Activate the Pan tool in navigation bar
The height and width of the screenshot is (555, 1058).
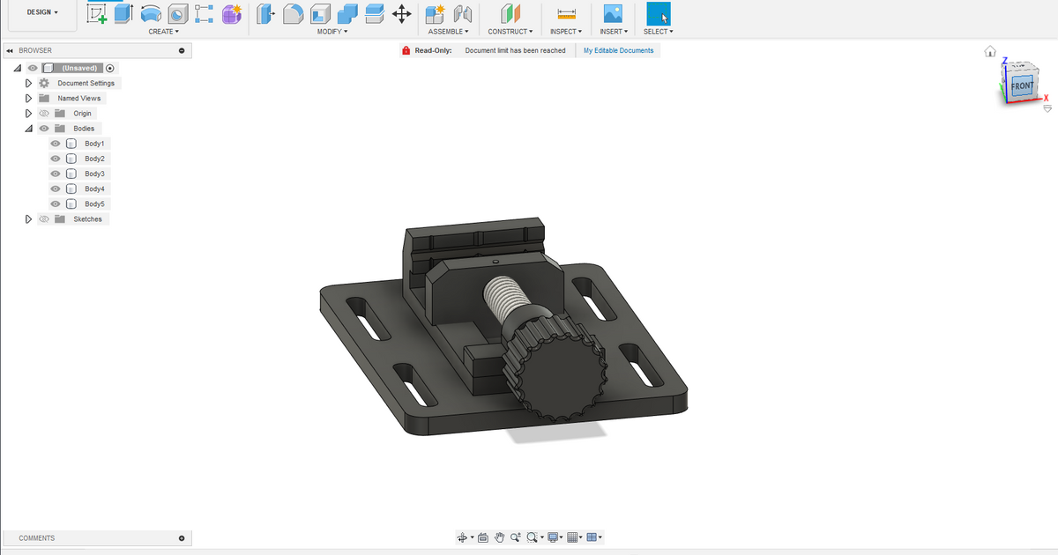(x=500, y=537)
